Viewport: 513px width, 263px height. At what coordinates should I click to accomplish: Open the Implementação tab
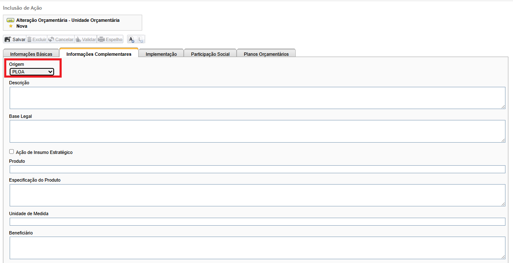(x=161, y=54)
